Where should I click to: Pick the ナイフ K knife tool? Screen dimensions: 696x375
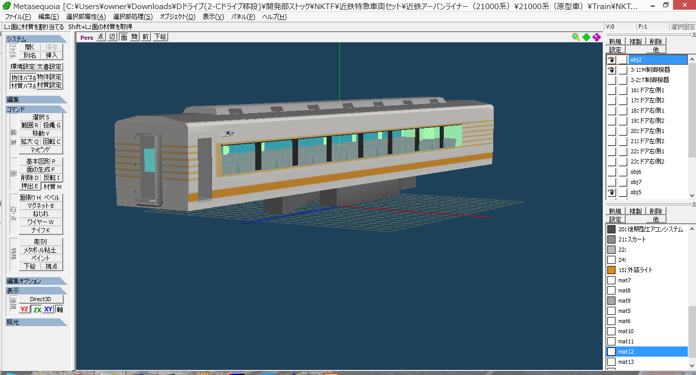pyautogui.click(x=41, y=230)
